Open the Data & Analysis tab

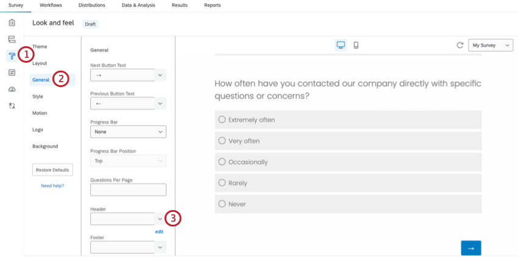(137, 5)
